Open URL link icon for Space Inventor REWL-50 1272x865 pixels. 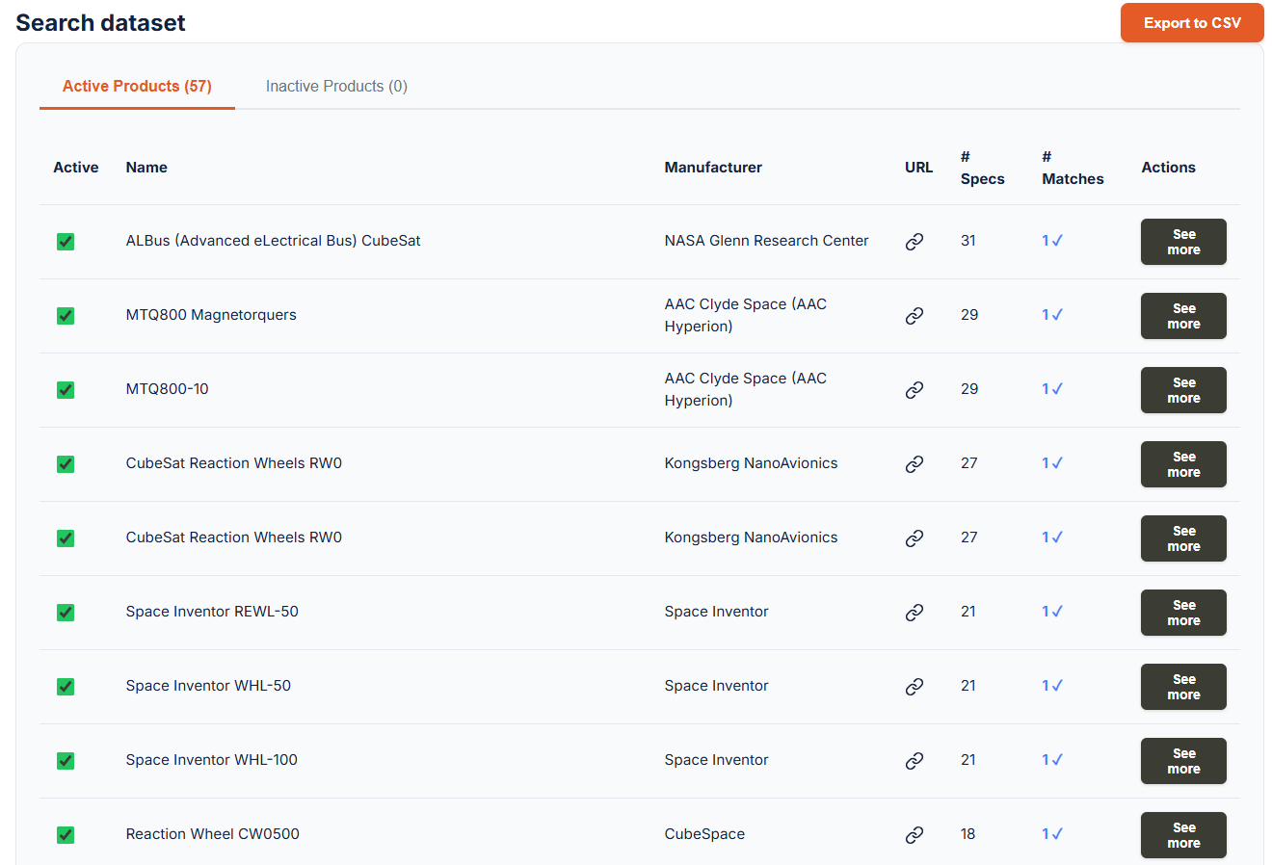click(x=914, y=613)
